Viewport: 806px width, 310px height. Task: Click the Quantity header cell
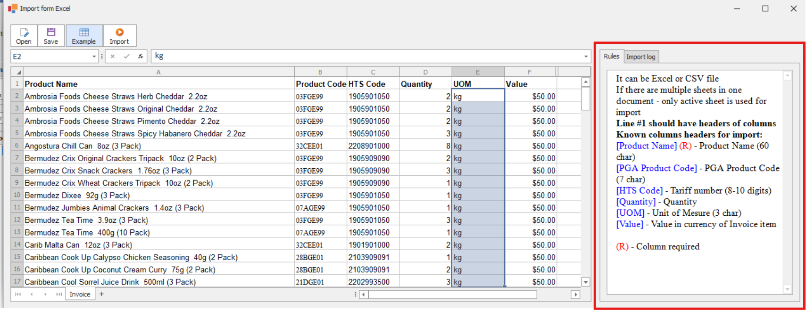[425, 84]
